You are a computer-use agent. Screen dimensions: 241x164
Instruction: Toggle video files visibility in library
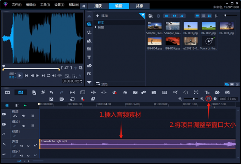[x=167, y=16]
